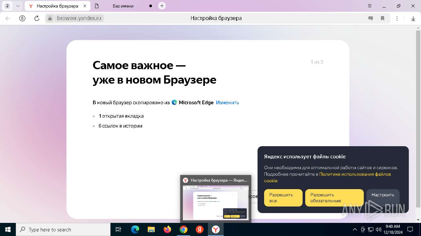Click Разрешить обязательные button
The width and height of the screenshot is (421, 236).
coord(334,198)
